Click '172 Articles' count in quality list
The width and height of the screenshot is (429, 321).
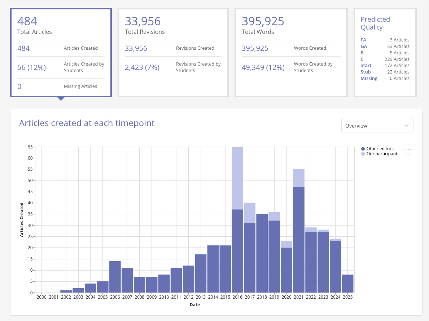tap(397, 66)
